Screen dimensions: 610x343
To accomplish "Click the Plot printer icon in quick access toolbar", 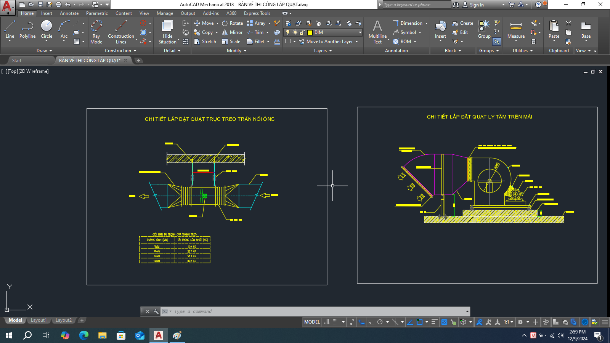I will coord(59,5).
